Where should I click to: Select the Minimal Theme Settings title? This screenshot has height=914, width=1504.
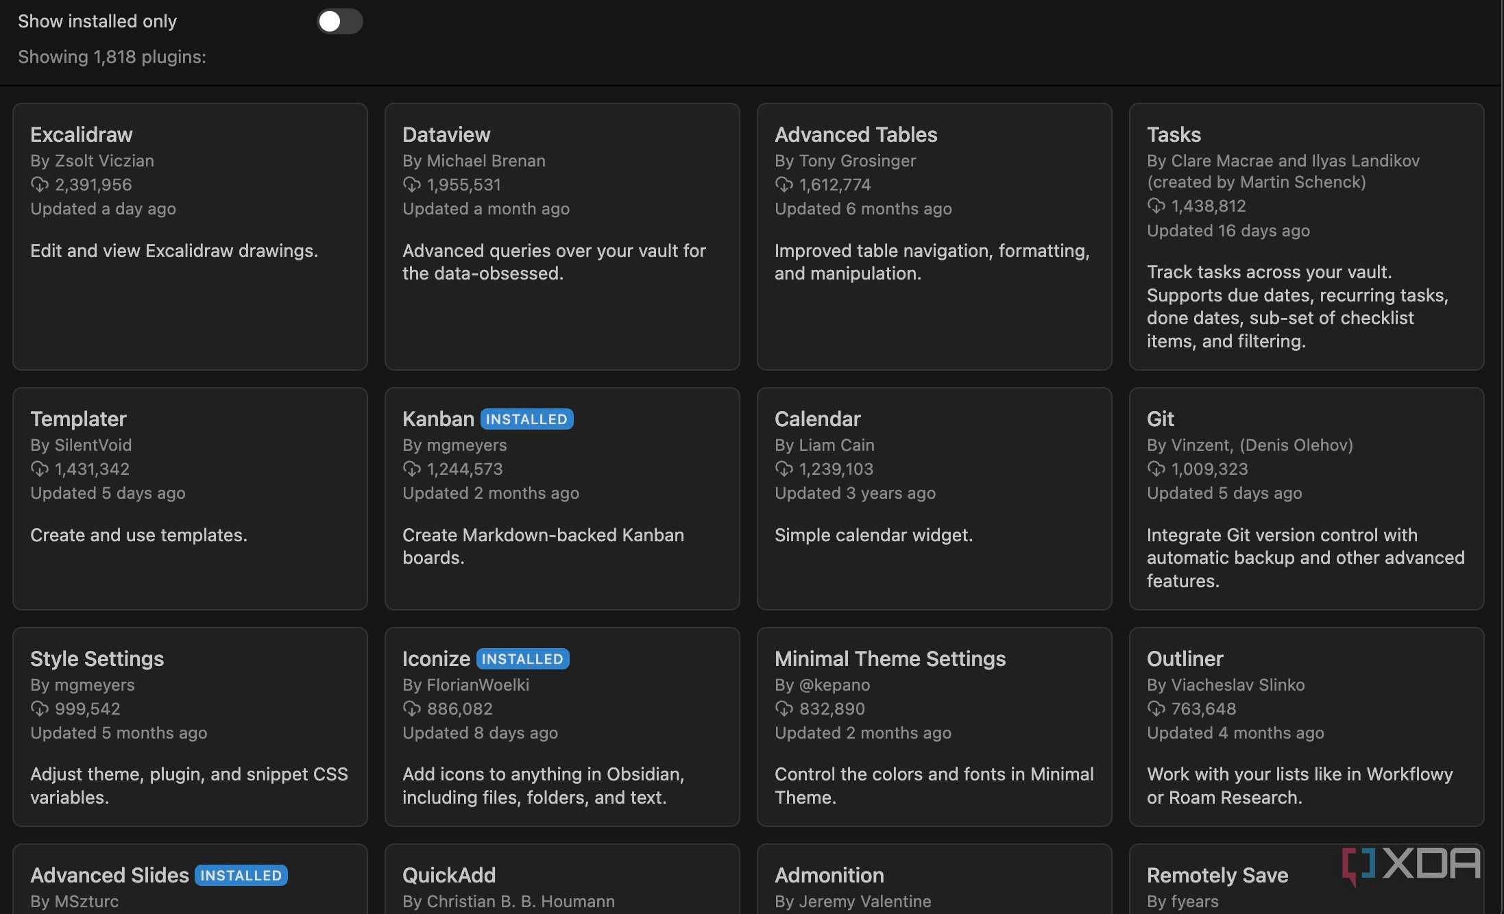coord(890,659)
